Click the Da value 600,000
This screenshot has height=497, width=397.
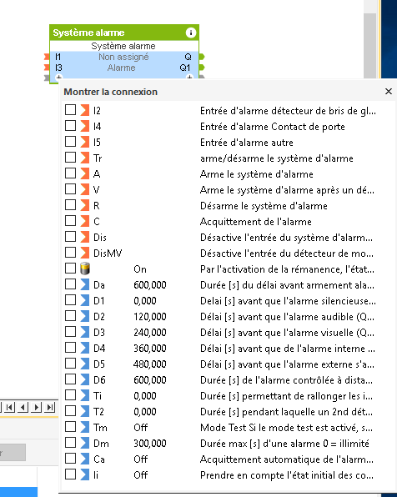(x=150, y=285)
